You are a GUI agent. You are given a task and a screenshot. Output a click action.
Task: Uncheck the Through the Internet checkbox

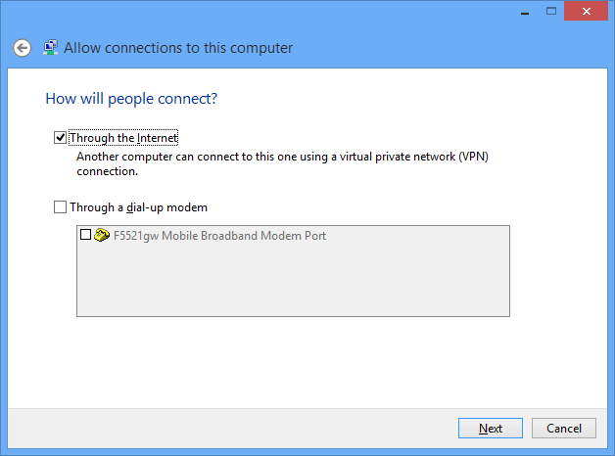pos(60,138)
